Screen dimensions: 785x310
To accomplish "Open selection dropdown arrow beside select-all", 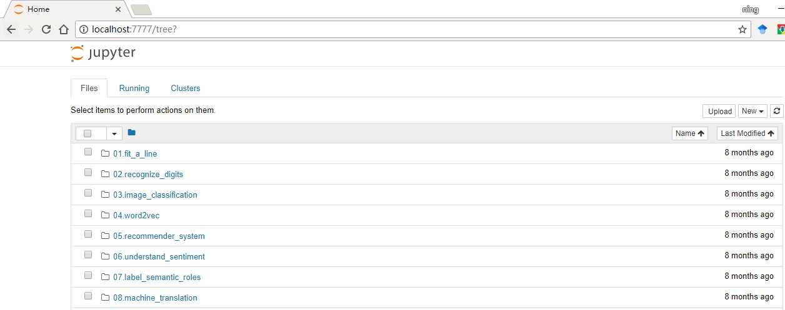I will (x=114, y=133).
